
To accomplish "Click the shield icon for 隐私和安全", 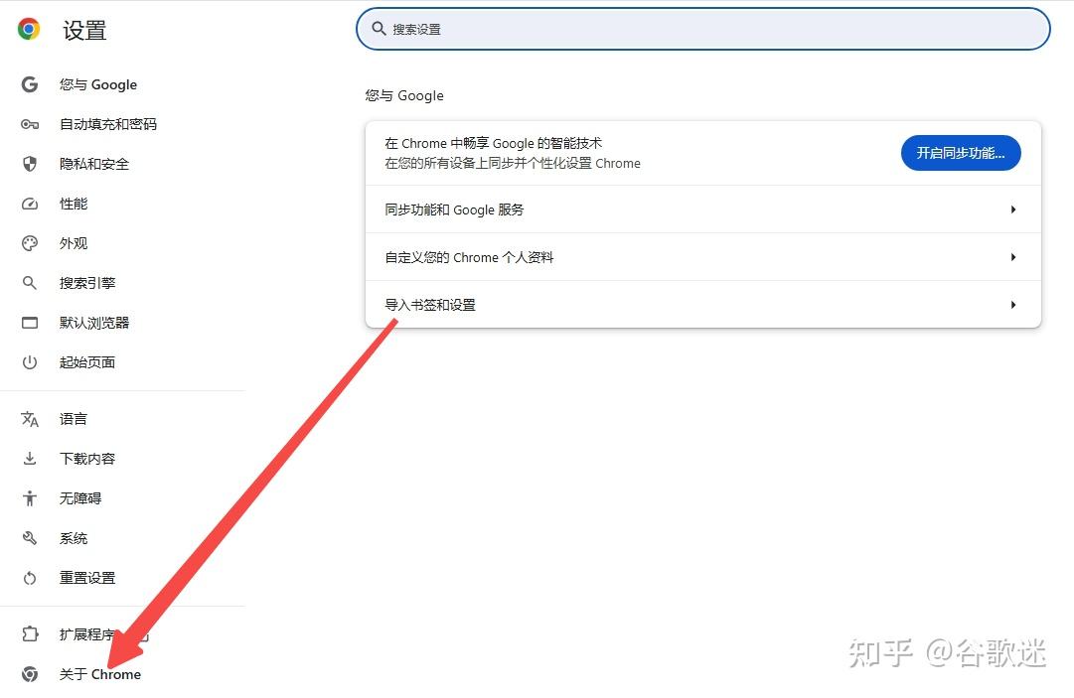I will point(30,164).
